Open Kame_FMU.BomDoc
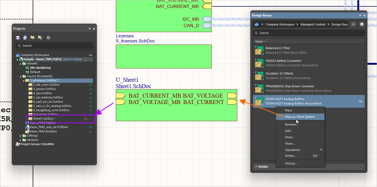Screen dimensions: 377x187 [44, 131]
